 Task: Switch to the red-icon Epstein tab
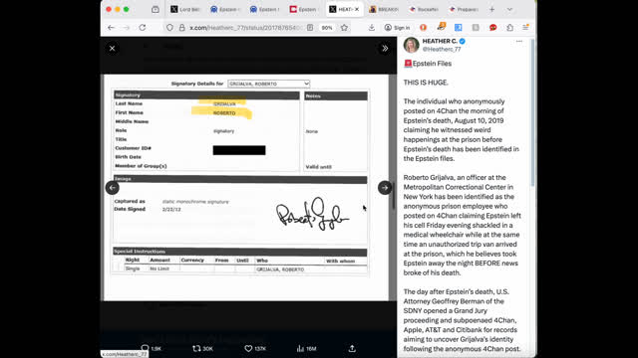304,9
